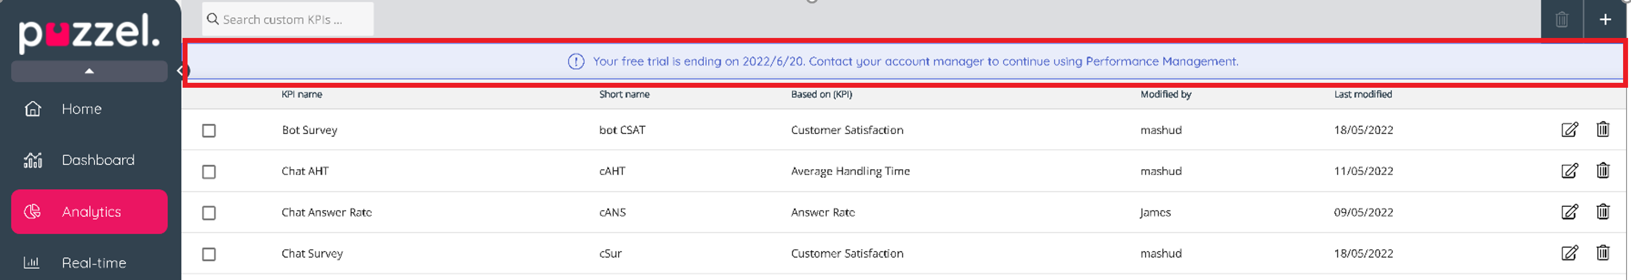Select the Chat AHT row checkbox
The image size is (1631, 280).
click(209, 172)
